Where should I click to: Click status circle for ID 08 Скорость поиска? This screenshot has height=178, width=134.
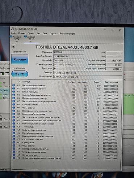click(14, 104)
